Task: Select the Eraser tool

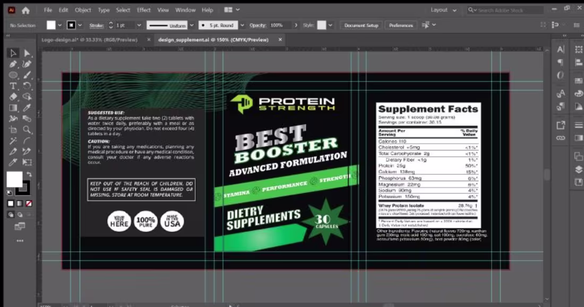Action: pyautogui.click(x=12, y=97)
